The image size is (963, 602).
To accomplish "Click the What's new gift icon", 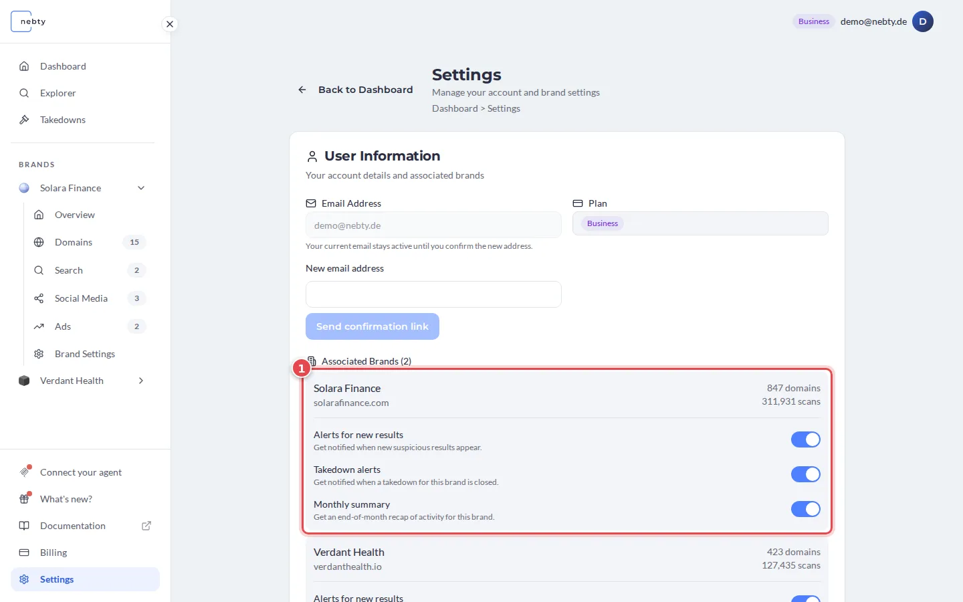I will [24, 499].
